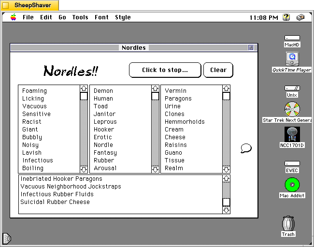The height and width of the screenshot is (247, 314).
Task: Select 'Boiling' in the first list
Action: [33, 168]
